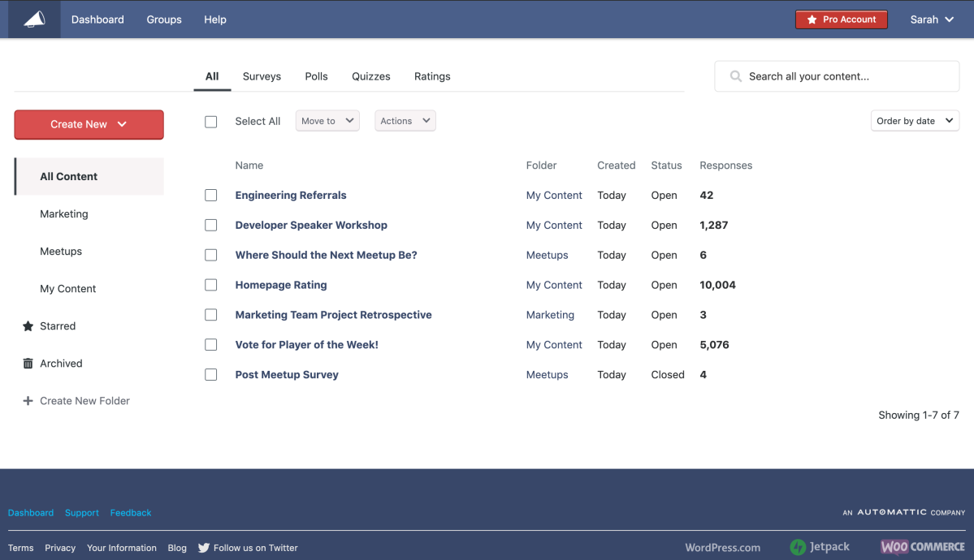
Task: Open the Sarah account menu
Action: coord(932,19)
